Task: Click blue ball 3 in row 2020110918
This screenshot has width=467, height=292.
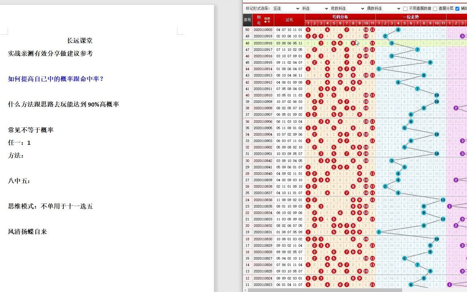Action: 391,43
